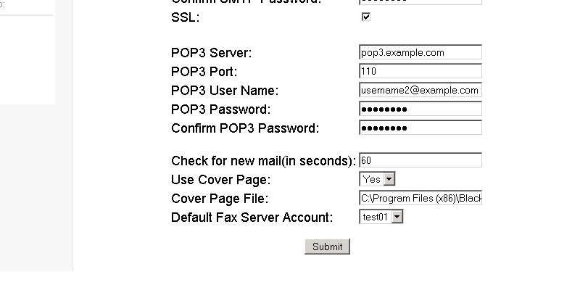Image resolution: width=580 pixels, height=290 pixels.
Task: Focus the POP3 Port field
Action: (420, 71)
